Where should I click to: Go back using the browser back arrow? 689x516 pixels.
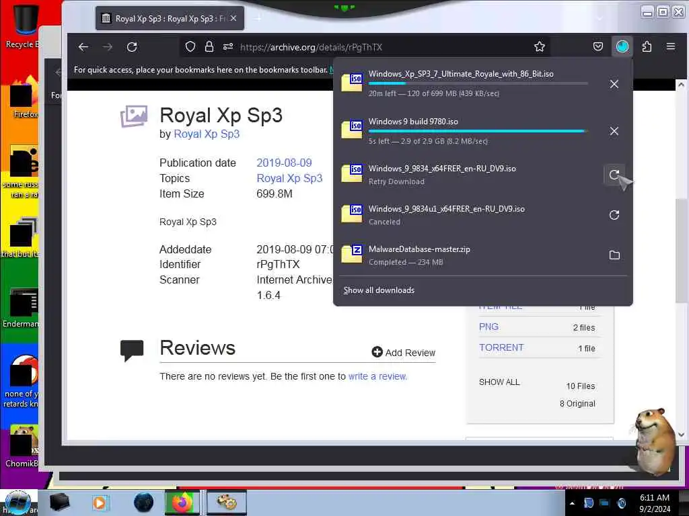click(x=83, y=47)
